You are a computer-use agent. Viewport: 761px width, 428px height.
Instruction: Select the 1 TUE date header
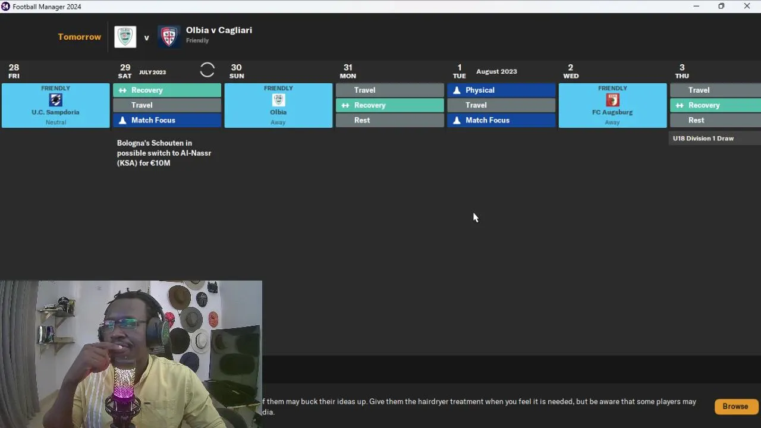[x=459, y=71]
